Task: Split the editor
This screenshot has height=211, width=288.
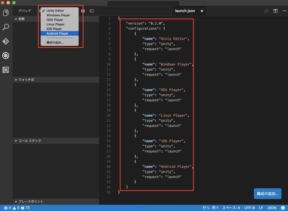Action: [275, 11]
